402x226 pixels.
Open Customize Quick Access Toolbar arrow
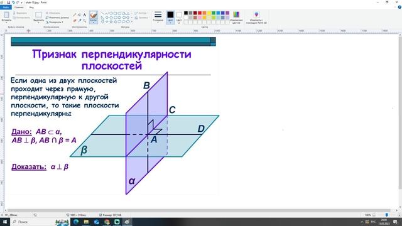21,3
